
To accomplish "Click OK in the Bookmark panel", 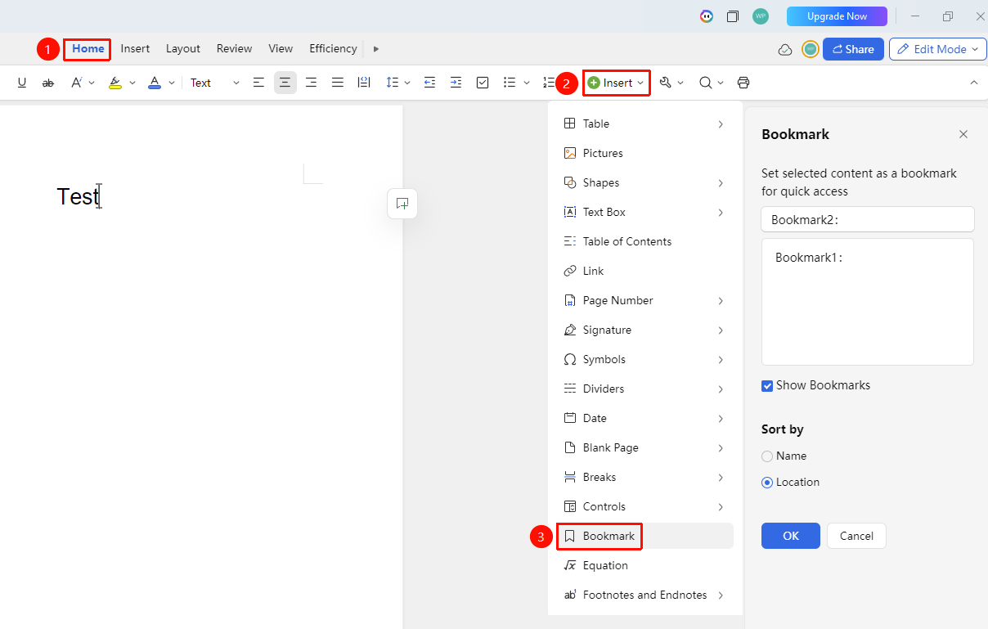I will click(791, 536).
